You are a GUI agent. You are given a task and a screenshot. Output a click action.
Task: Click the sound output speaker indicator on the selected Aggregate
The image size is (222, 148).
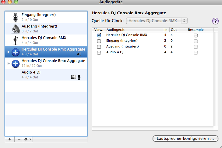click(79, 54)
